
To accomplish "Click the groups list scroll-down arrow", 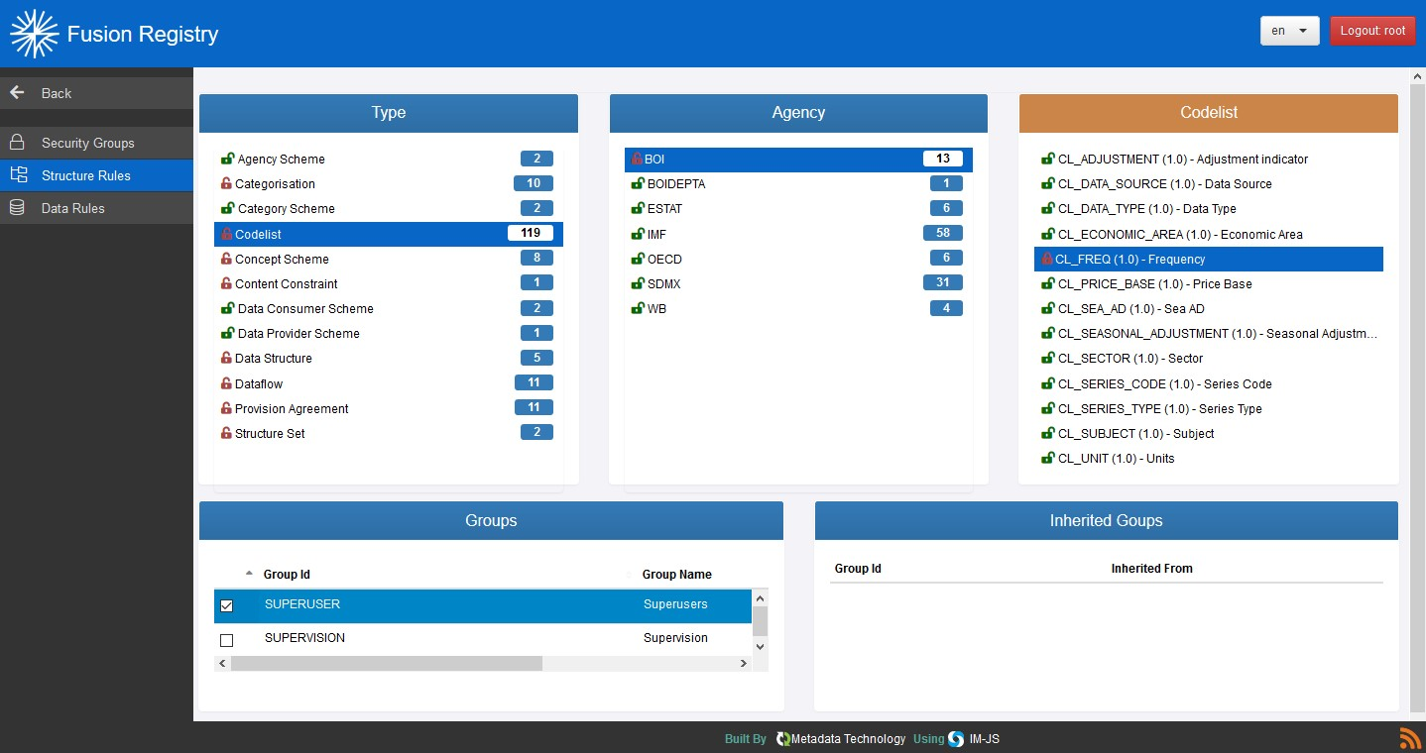I will point(760,646).
